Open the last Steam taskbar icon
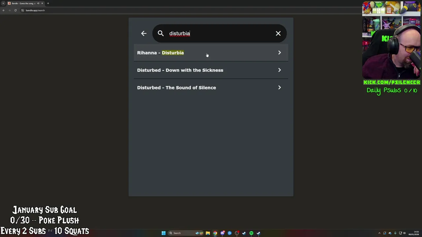Image resolution: width=422 pixels, height=237 pixels. [258, 233]
